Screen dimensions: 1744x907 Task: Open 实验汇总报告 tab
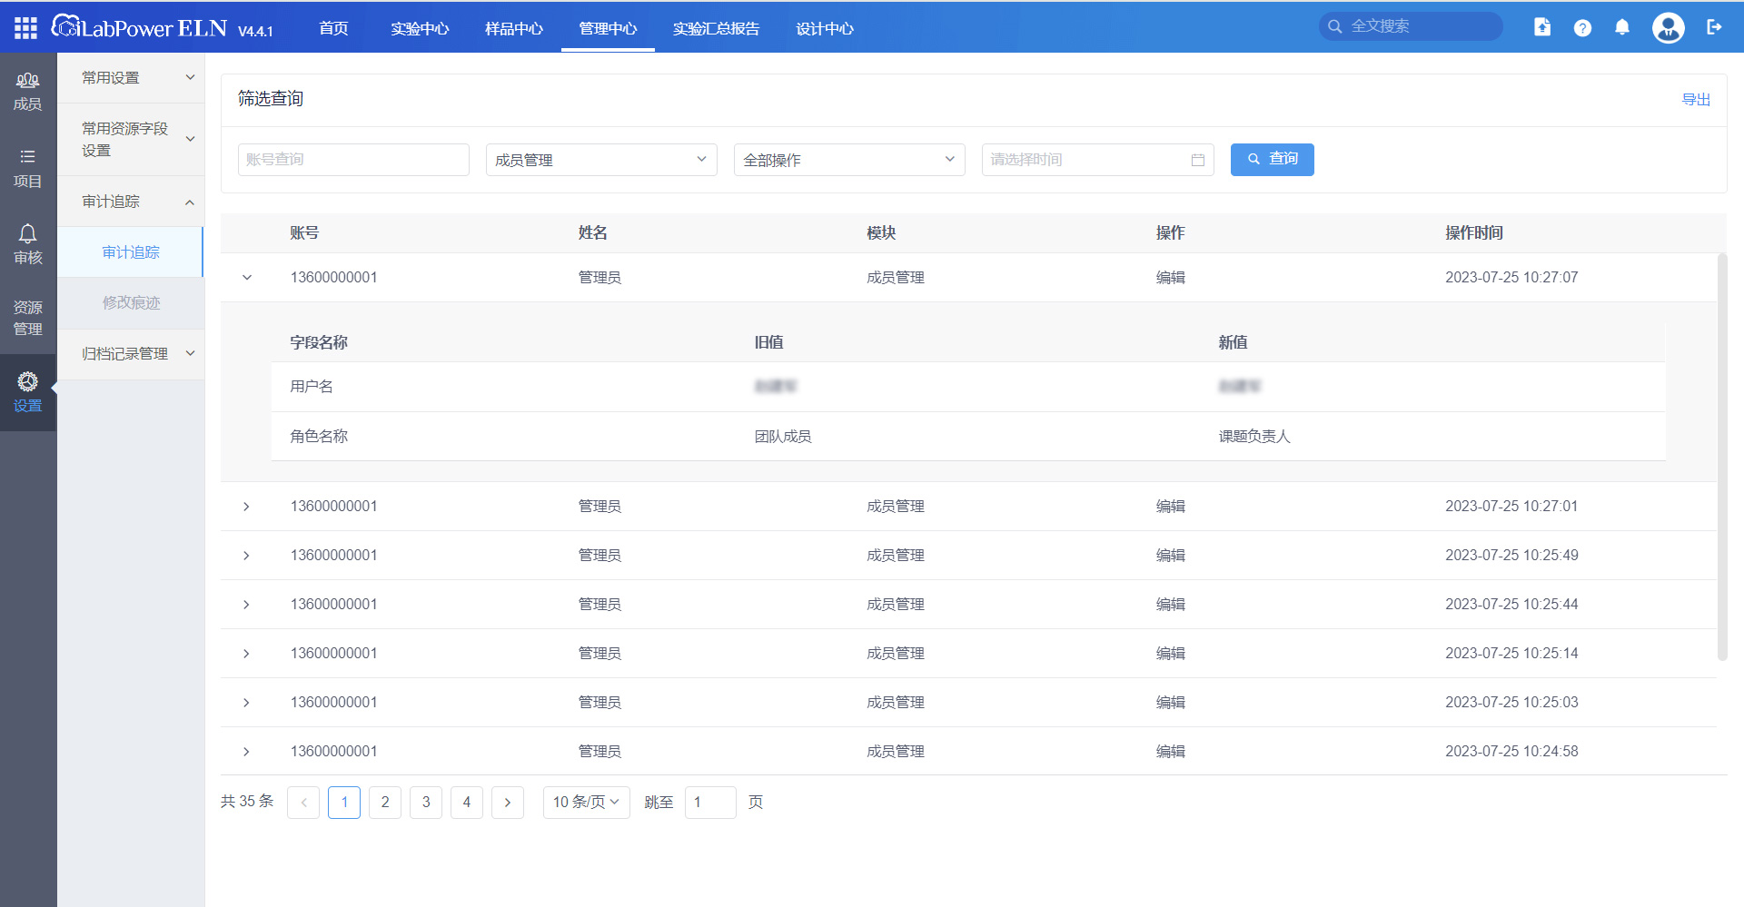tap(716, 28)
